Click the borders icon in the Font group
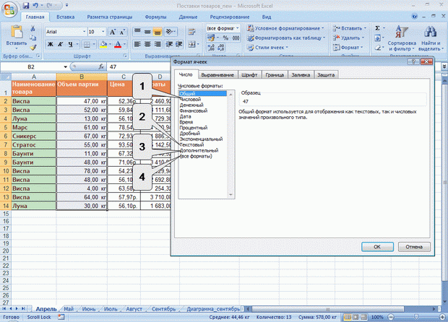Image resolution: width=448 pixels, height=322 pixels. (x=87, y=44)
